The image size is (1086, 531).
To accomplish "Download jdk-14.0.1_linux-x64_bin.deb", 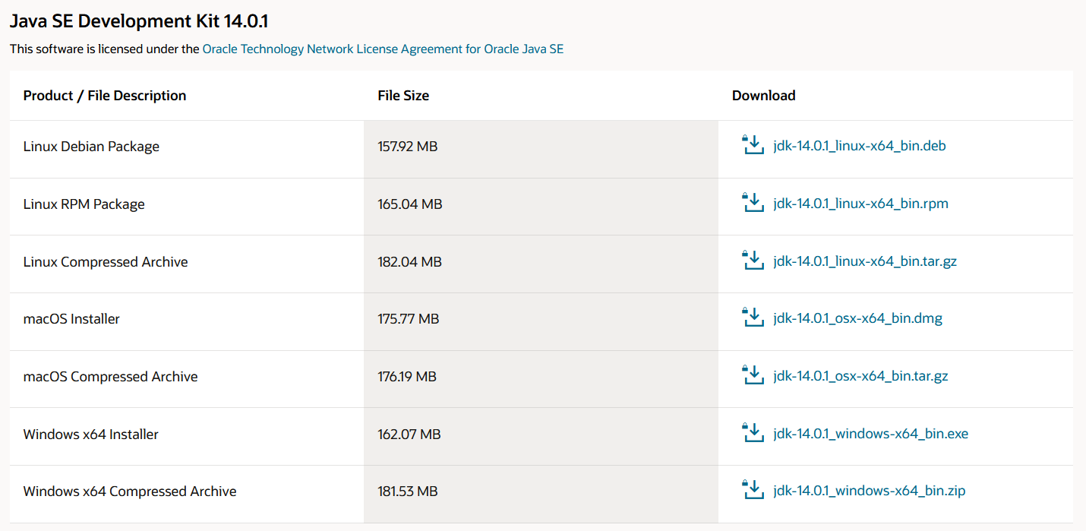I will click(x=860, y=146).
